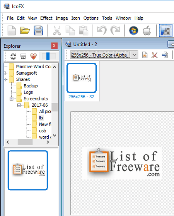The height and width of the screenshot is (216, 174).
Task: Click the heart favorites icon
Action: 33,56
